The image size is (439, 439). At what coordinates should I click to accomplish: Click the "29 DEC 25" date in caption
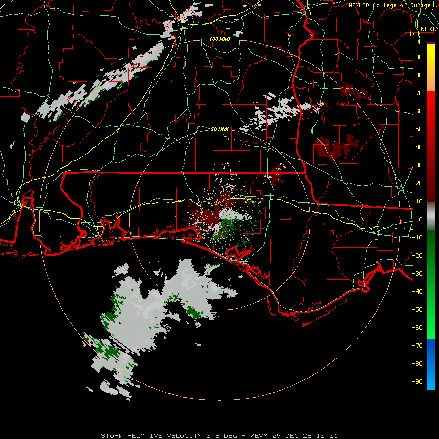pos(292,436)
